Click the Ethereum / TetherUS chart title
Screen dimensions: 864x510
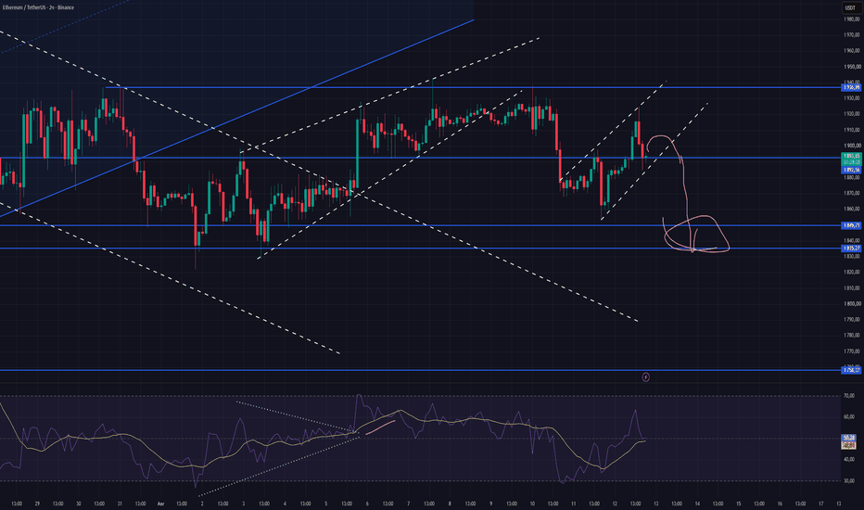coord(38,7)
